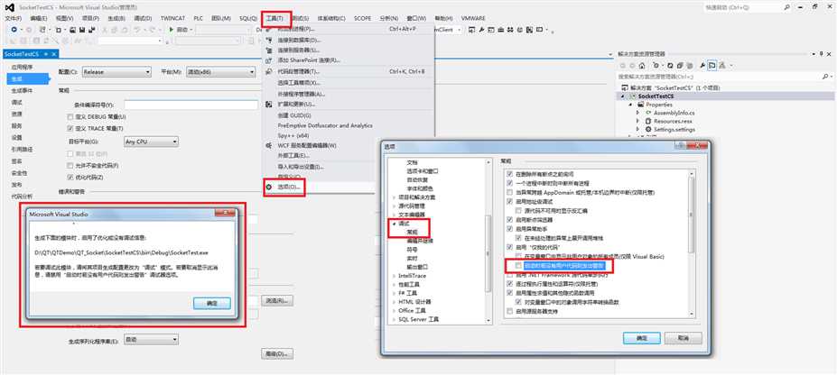The image size is (837, 375).
Task: Select Options entry in Tools menu
Action: click(290, 187)
